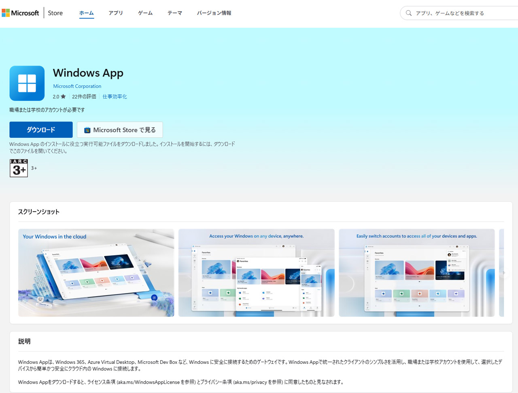Open the アプリ navigation tab

pos(116,13)
